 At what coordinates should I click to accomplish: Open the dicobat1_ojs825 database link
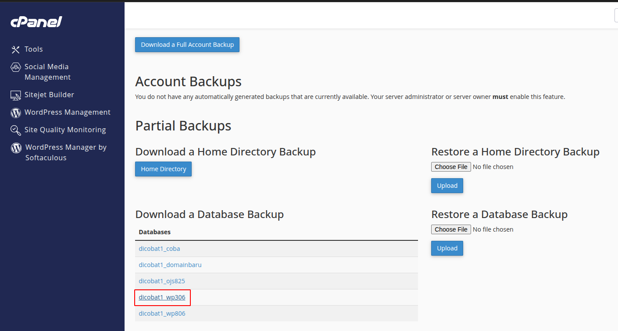pyautogui.click(x=161, y=281)
